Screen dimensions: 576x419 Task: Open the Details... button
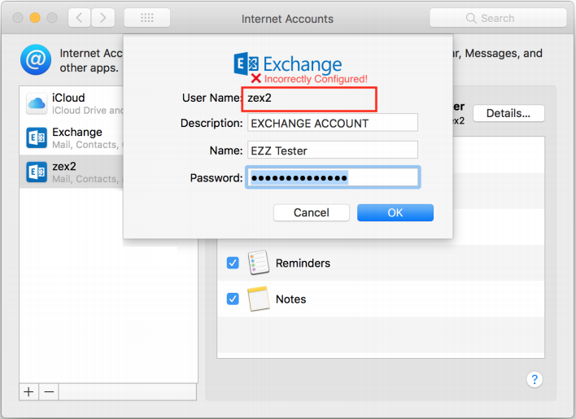(x=508, y=113)
